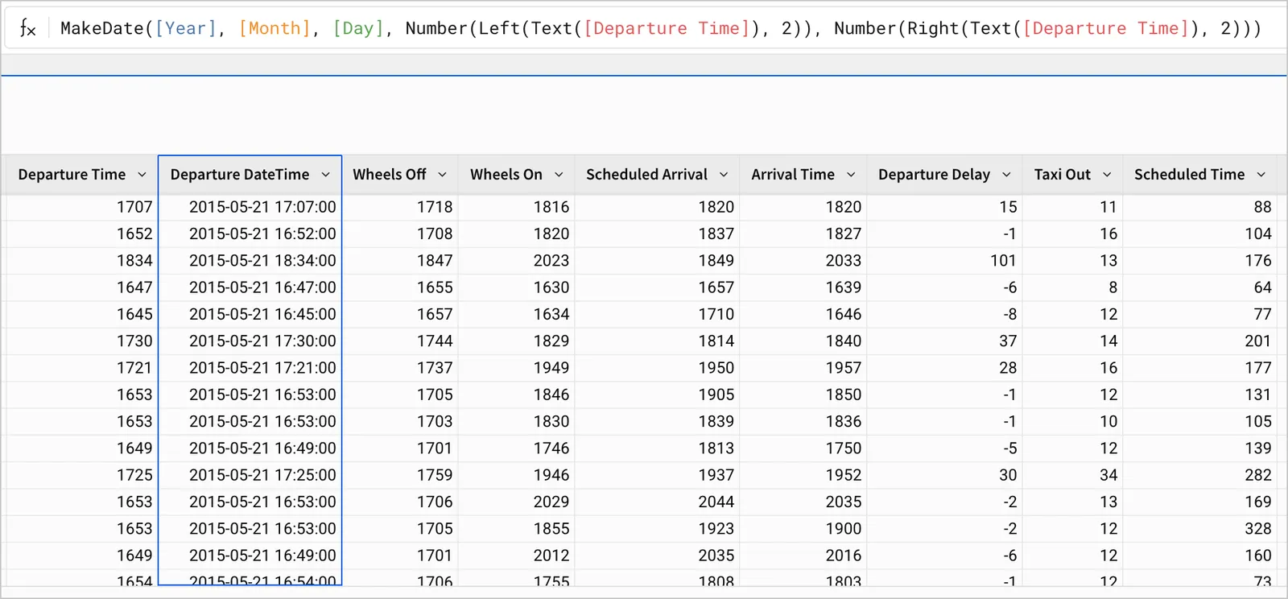Click Scheduled Time cell 328
Image resolution: width=1288 pixels, height=599 pixels.
pyautogui.click(x=1201, y=529)
